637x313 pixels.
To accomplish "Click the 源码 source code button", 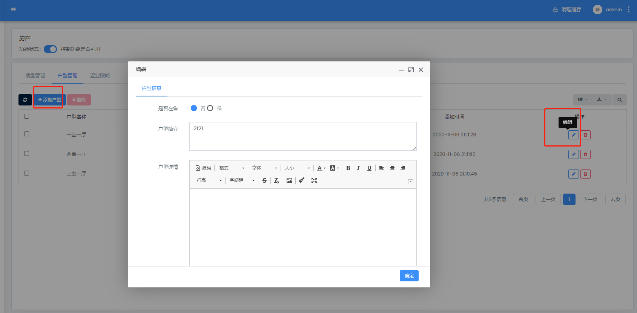I will [x=203, y=168].
